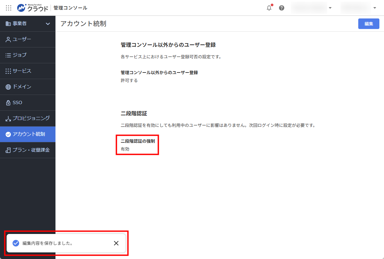
Task: Click the 二段階認証の強制 有効 setting value
Action: 125,149
